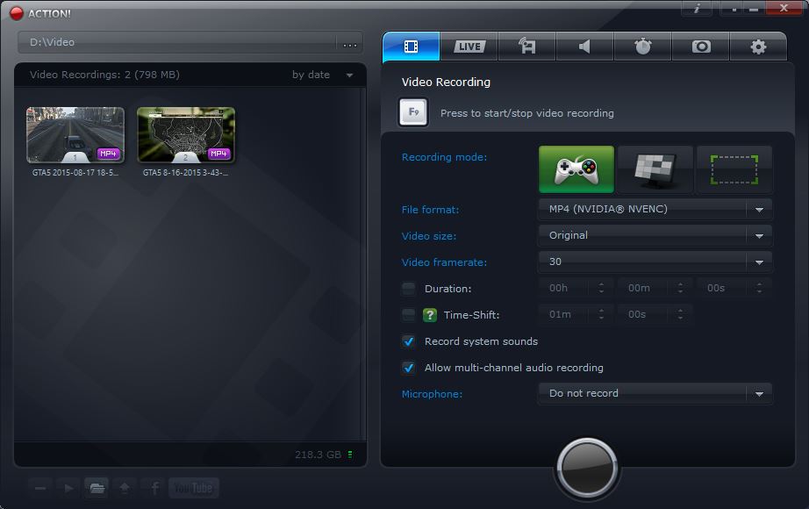Select the game recording mode gamepad icon
Image resolution: width=809 pixels, height=509 pixels.
(x=576, y=169)
